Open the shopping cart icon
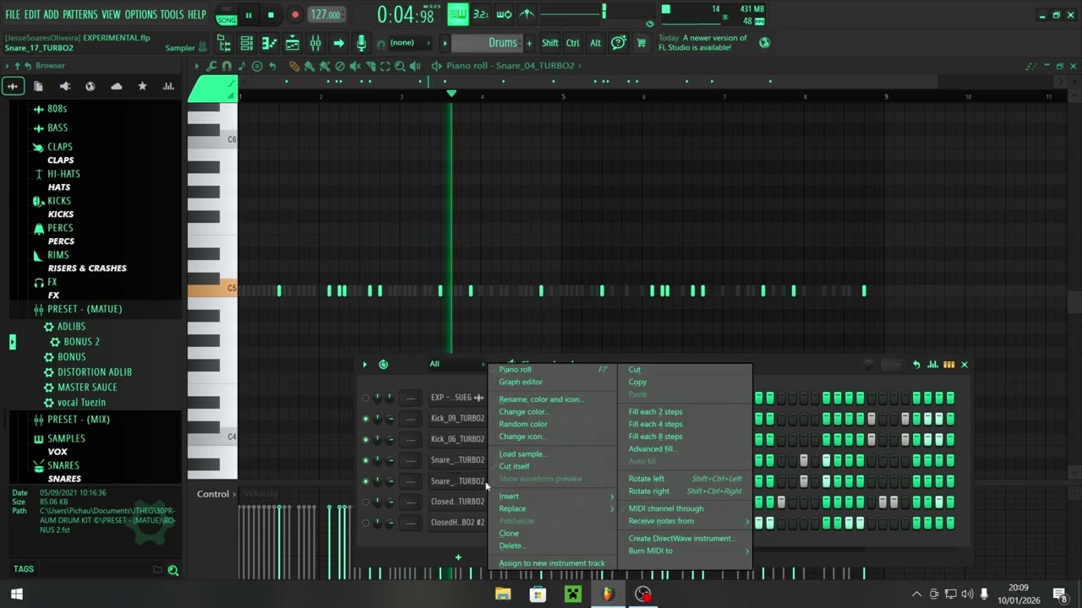 click(641, 43)
